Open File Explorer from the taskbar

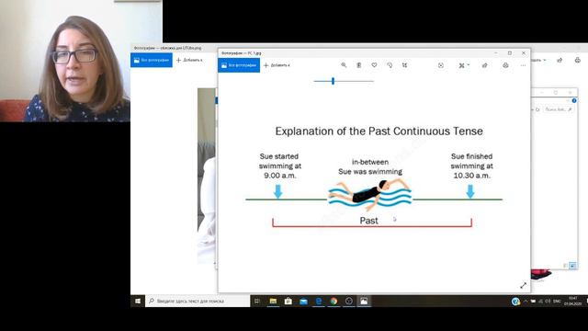[273, 301]
